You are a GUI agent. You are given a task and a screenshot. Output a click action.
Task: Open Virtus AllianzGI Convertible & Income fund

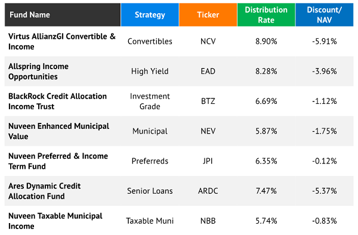pos(62,42)
